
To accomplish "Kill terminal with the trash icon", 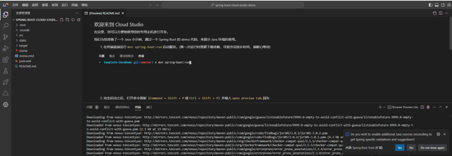I will pos(428,107).
